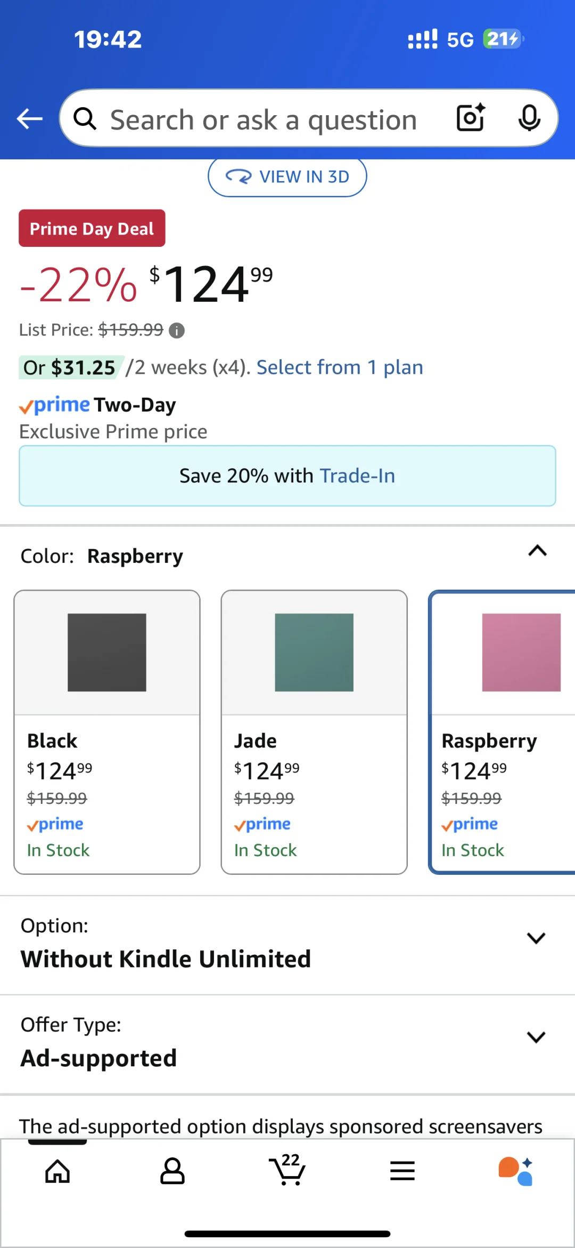The image size is (575, 1248).
Task: Open hamburger menu icon
Action: 402,1171
